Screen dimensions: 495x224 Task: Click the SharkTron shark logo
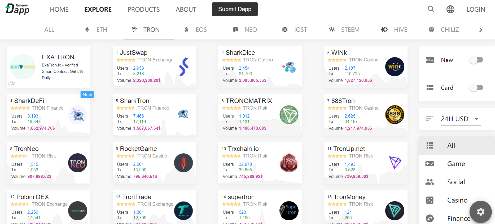183,114
